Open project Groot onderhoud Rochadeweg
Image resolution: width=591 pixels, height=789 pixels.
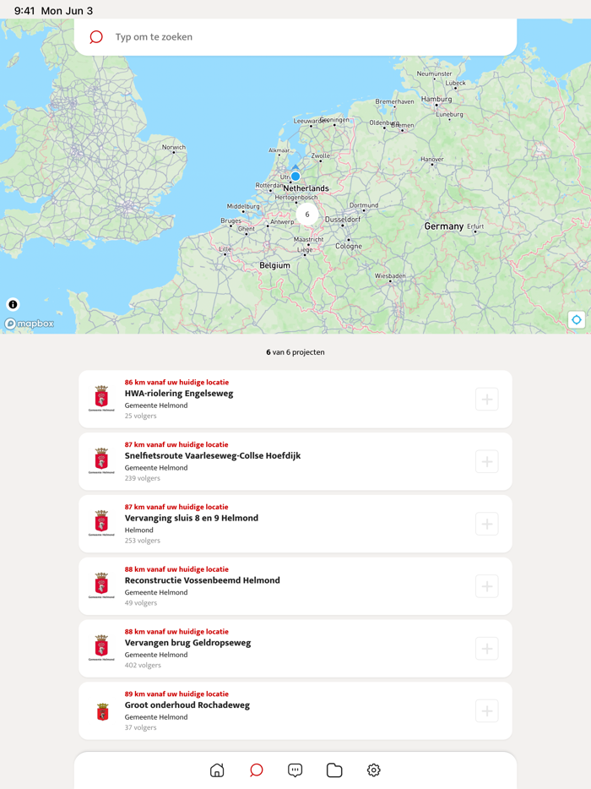click(x=295, y=711)
